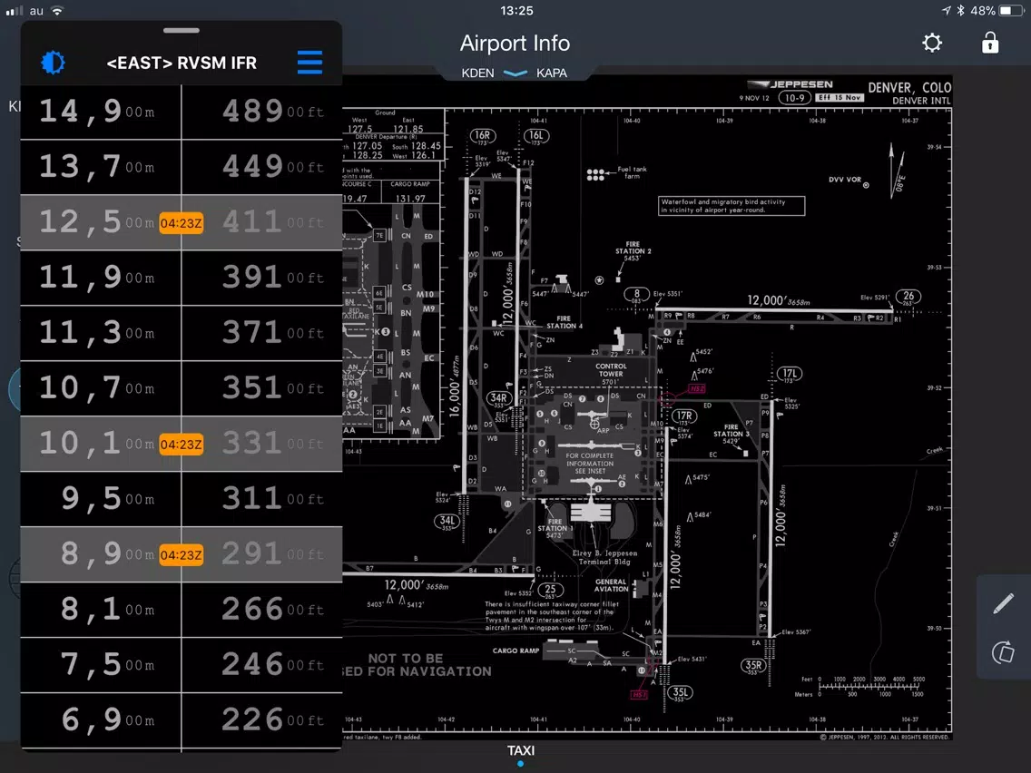Viewport: 1031px width, 773px height.
Task: Select the 10,700 m altitude cell
Action: pos(101,387)
